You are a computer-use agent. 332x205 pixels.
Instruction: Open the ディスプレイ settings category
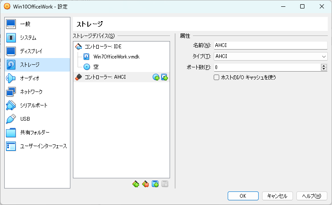click(x=37, y=51)
